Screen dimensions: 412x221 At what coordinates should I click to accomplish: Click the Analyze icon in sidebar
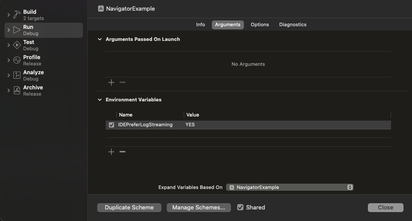[x=17, y=75]
